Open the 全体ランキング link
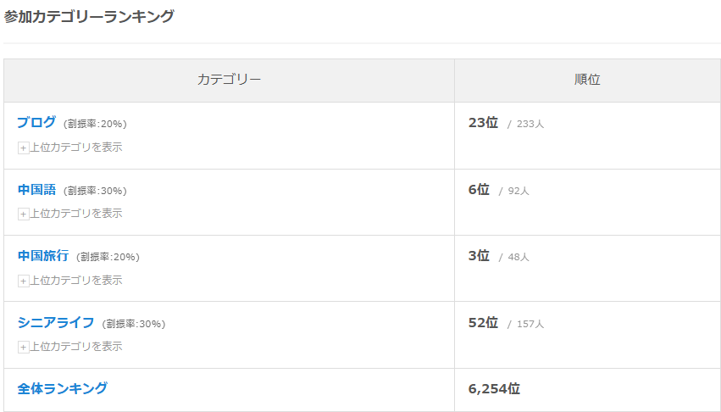This screenshot has height=412, width=721. pyautogui.click(x=63, y=388)
